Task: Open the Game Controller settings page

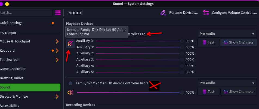Action: click(x=13, y=69)
